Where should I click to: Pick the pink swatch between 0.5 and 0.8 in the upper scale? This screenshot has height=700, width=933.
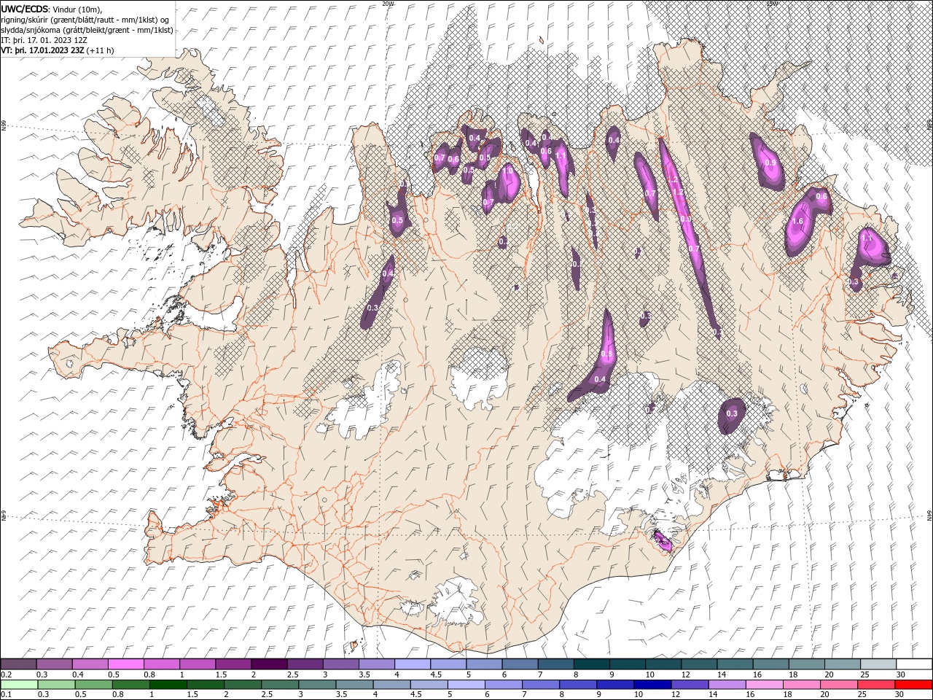point(126,664)
